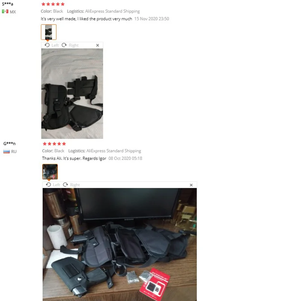
Task: Click the Russia flag icon
Action: (6, 152)
